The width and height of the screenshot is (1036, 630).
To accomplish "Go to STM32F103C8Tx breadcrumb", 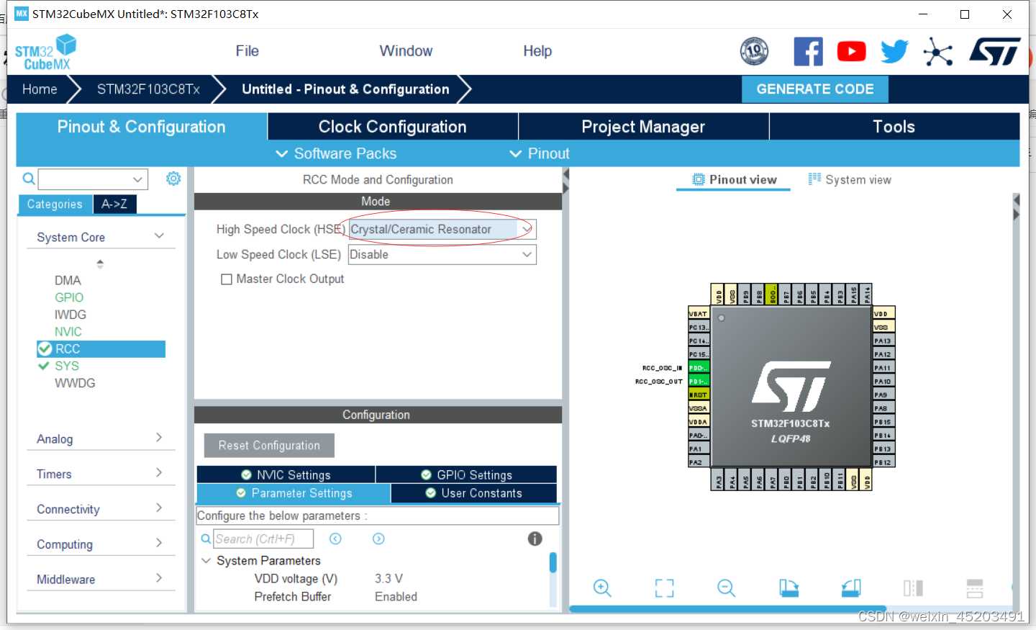I will pyautogui.click(x=148, y=89).
